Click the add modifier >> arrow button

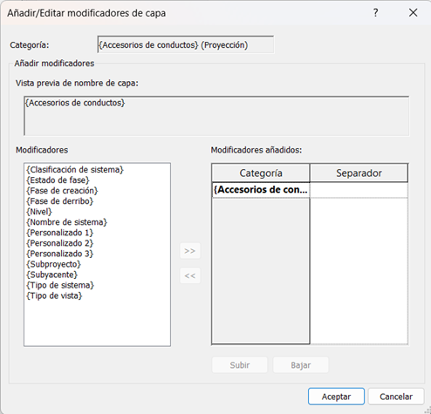pyautogui.click(x=190, y=251)
